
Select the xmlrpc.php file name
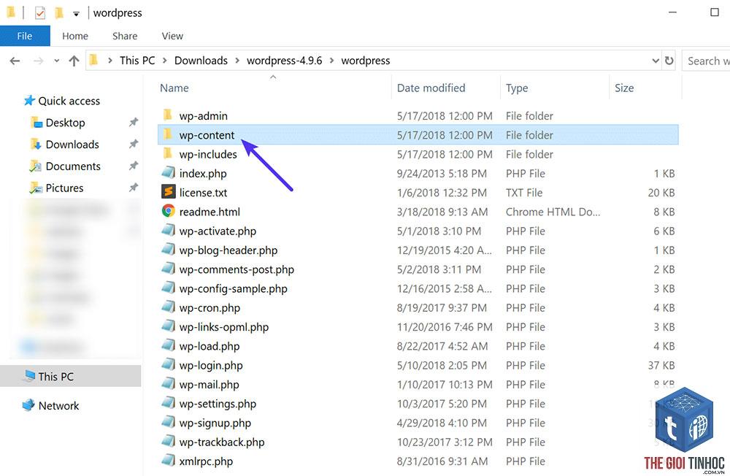click(x=207, y=461)
